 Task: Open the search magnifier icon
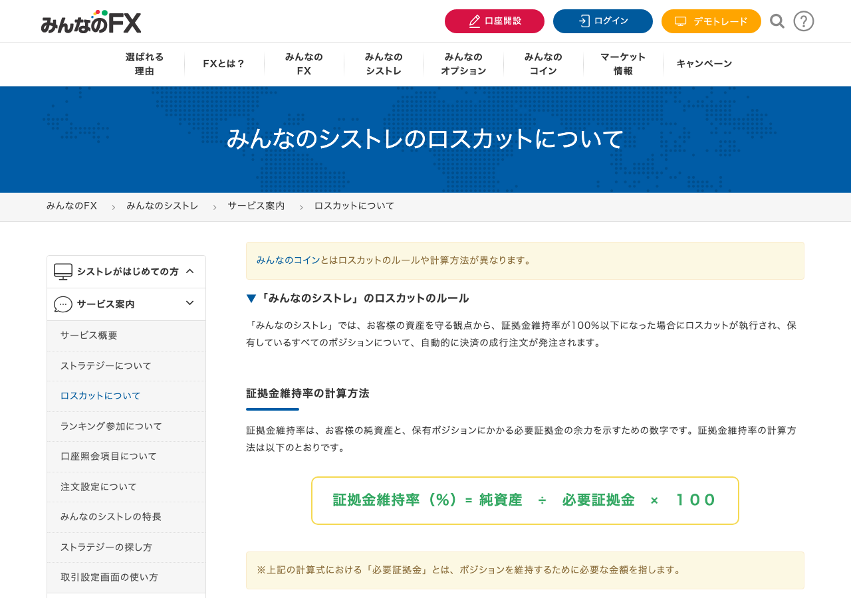tap(777, 21)
